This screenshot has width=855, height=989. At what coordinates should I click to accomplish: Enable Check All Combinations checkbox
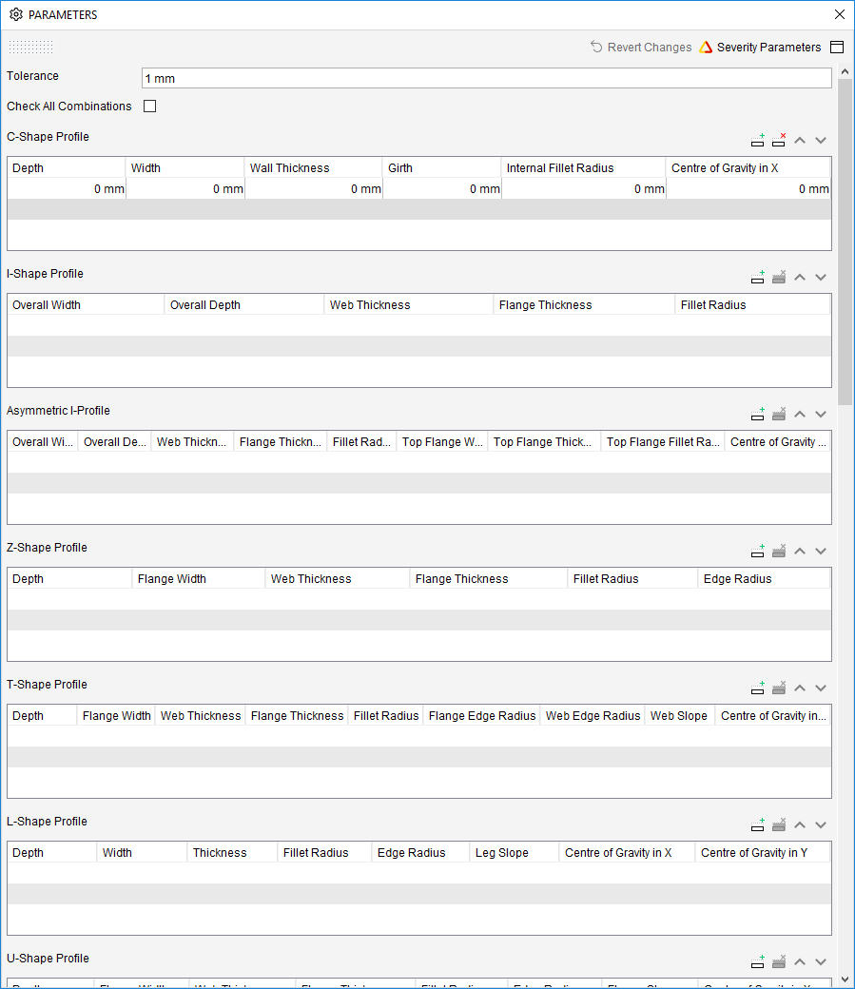[x=149, y=106]
